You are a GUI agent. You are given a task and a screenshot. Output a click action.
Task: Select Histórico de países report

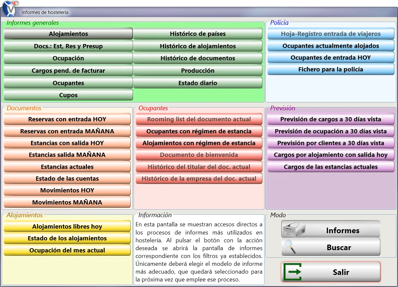[x=198, y=34]
